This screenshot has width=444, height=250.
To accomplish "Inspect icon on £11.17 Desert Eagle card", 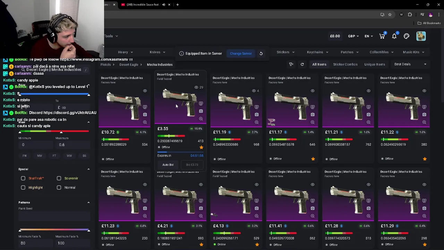I will click(x=313, y=107).
